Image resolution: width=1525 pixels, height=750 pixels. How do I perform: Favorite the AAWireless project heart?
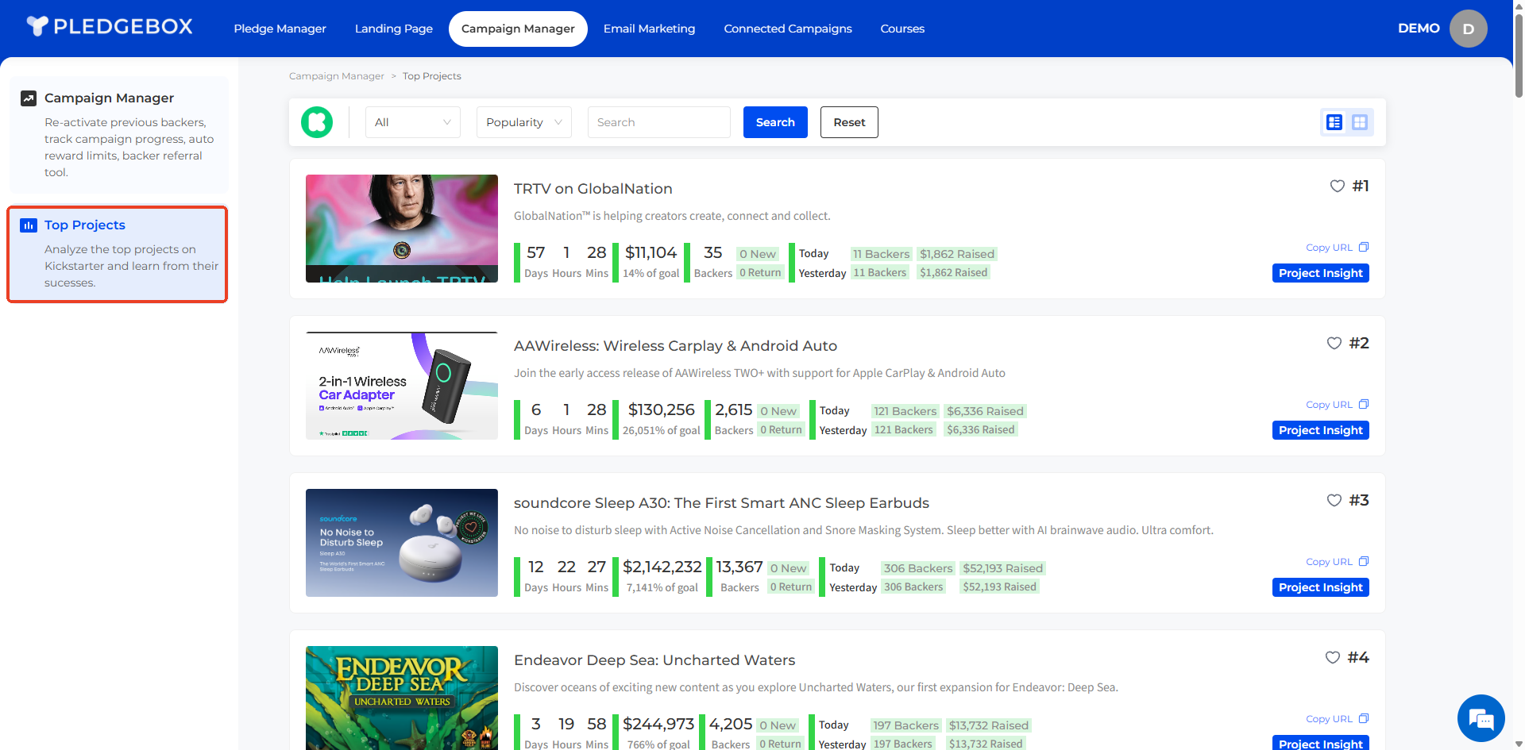pyautogui.click(x=1334, y=343)
